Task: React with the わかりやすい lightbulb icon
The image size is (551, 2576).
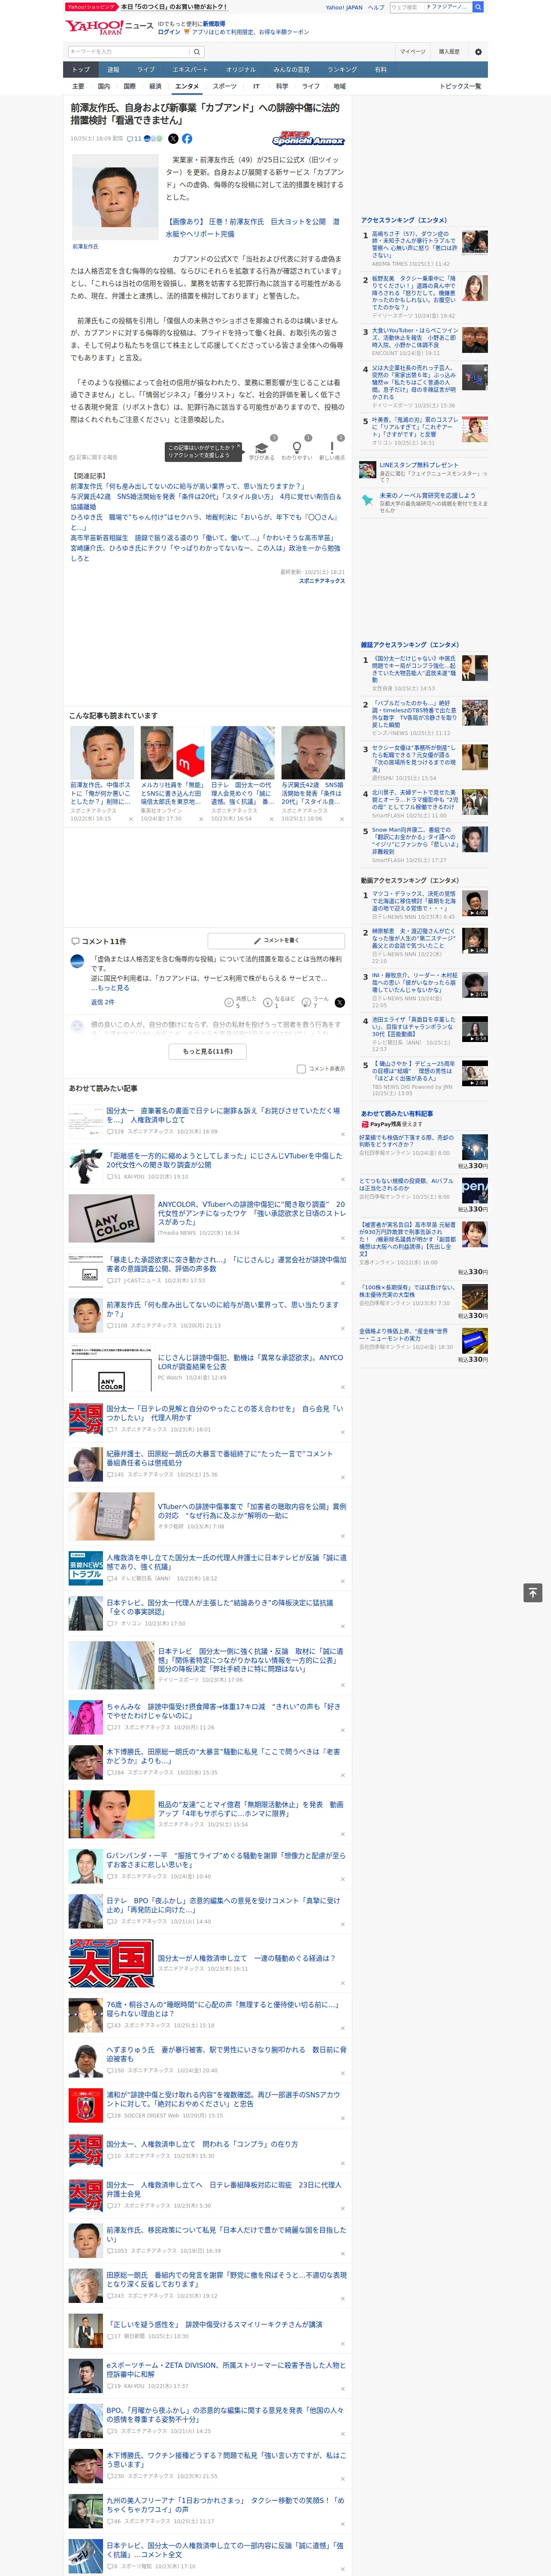Action: (296, 449)
